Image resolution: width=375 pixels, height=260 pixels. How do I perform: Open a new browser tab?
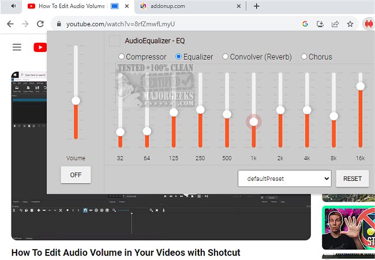point(257,6)
